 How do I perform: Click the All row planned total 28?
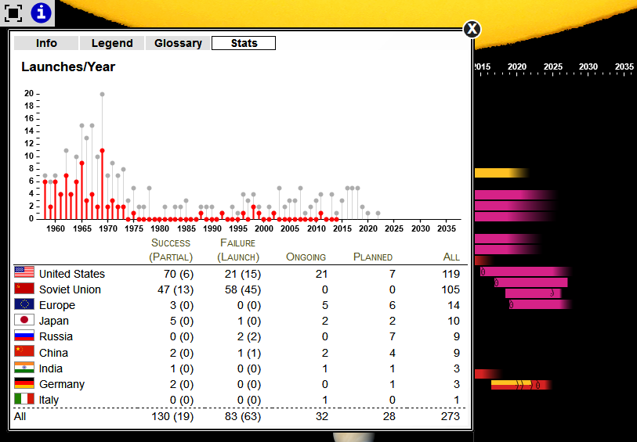[x=389, y=416]
